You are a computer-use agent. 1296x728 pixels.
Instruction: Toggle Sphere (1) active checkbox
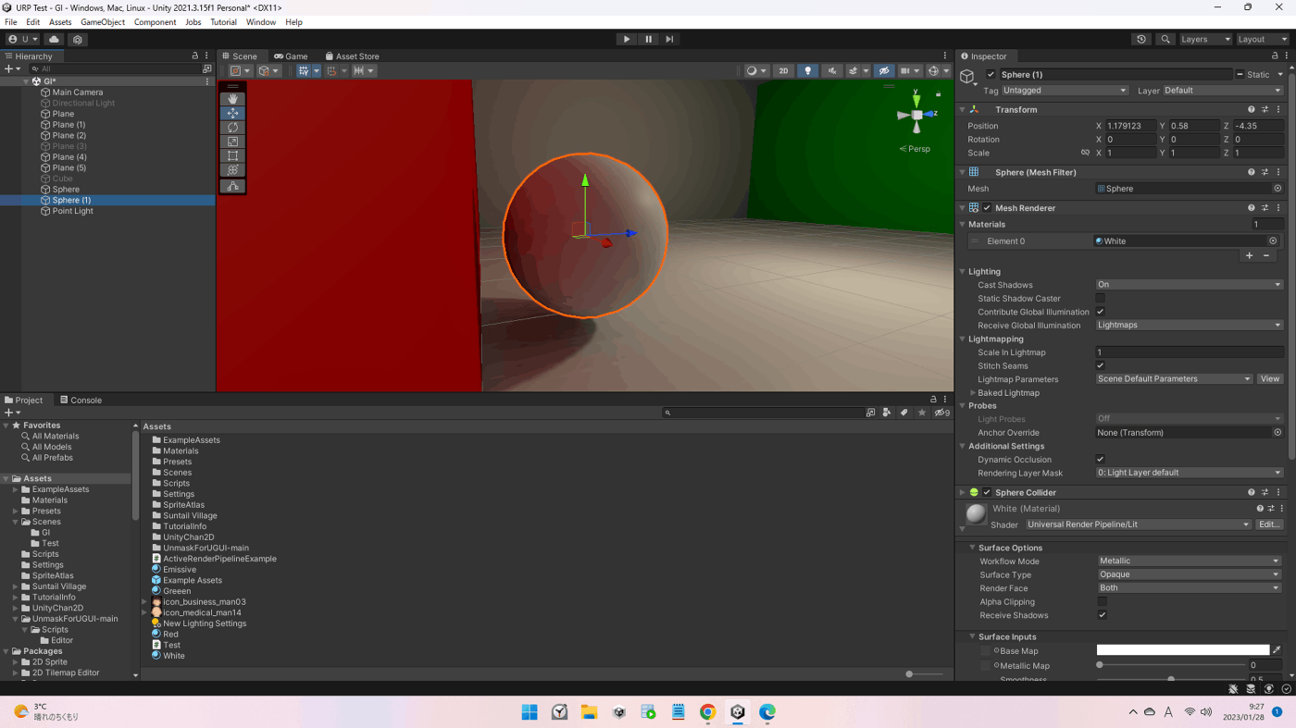point(991,74)
